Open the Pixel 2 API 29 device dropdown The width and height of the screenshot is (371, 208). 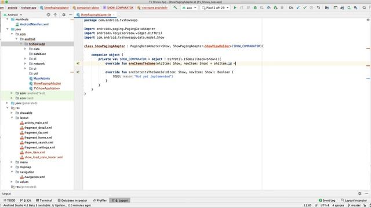pos(215,8)
